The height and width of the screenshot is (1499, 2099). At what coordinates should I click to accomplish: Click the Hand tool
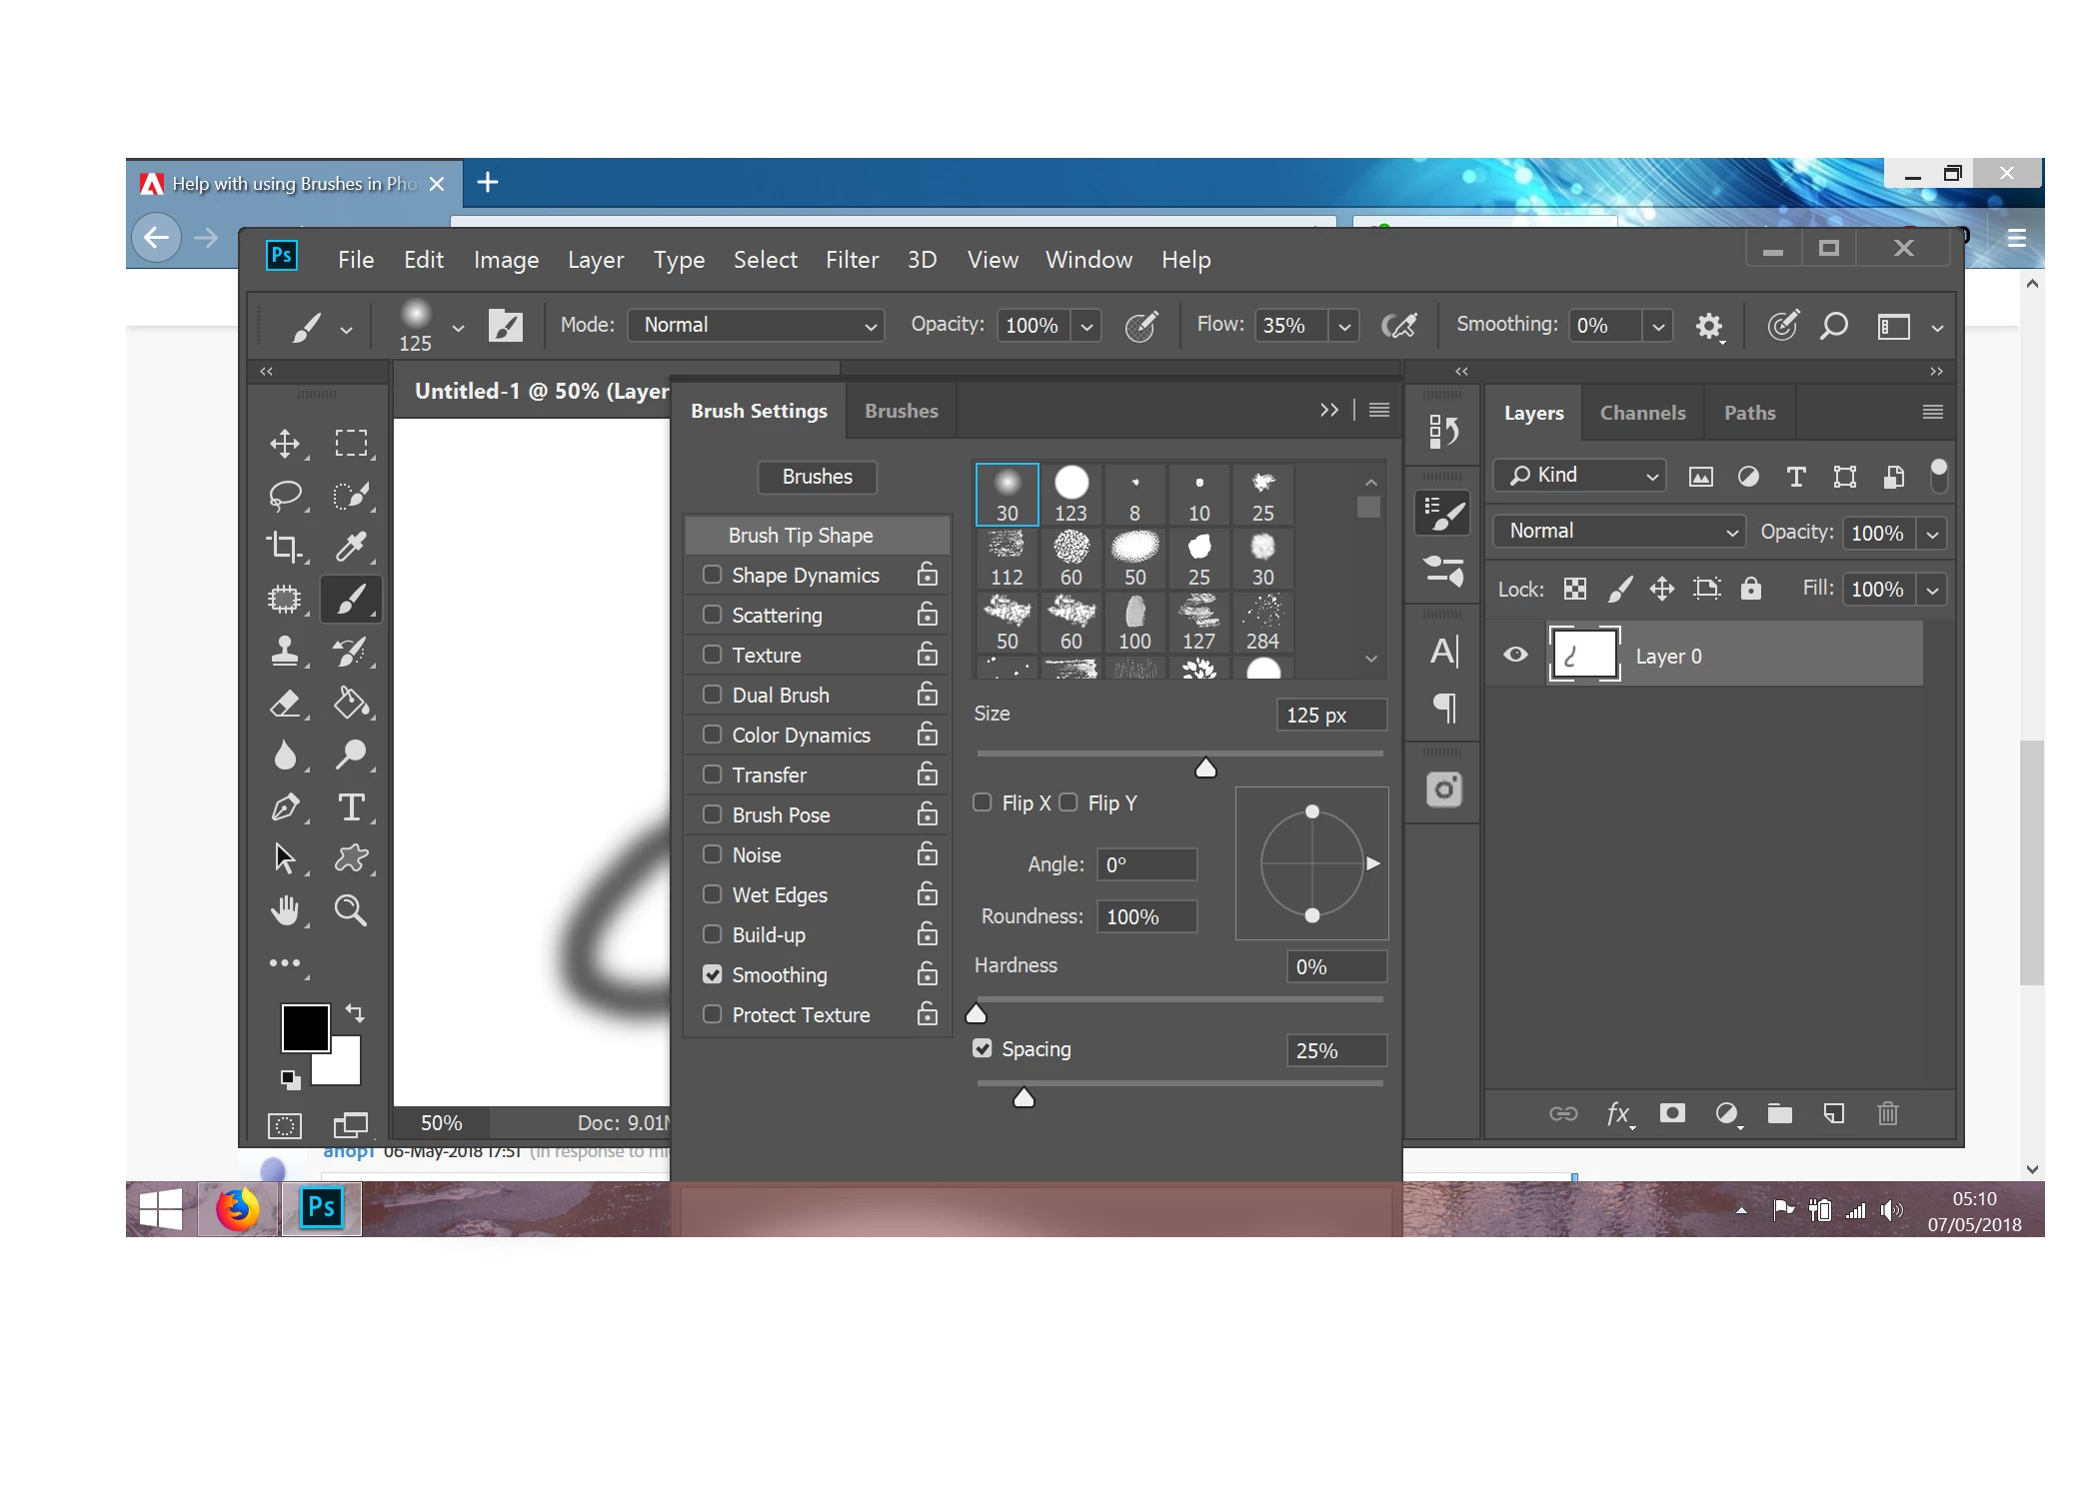[286, 910]
